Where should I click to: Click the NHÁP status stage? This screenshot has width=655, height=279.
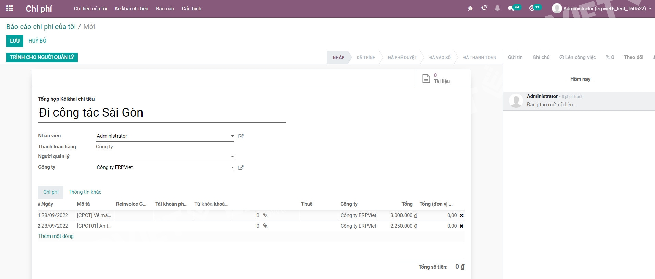point(338,58)
